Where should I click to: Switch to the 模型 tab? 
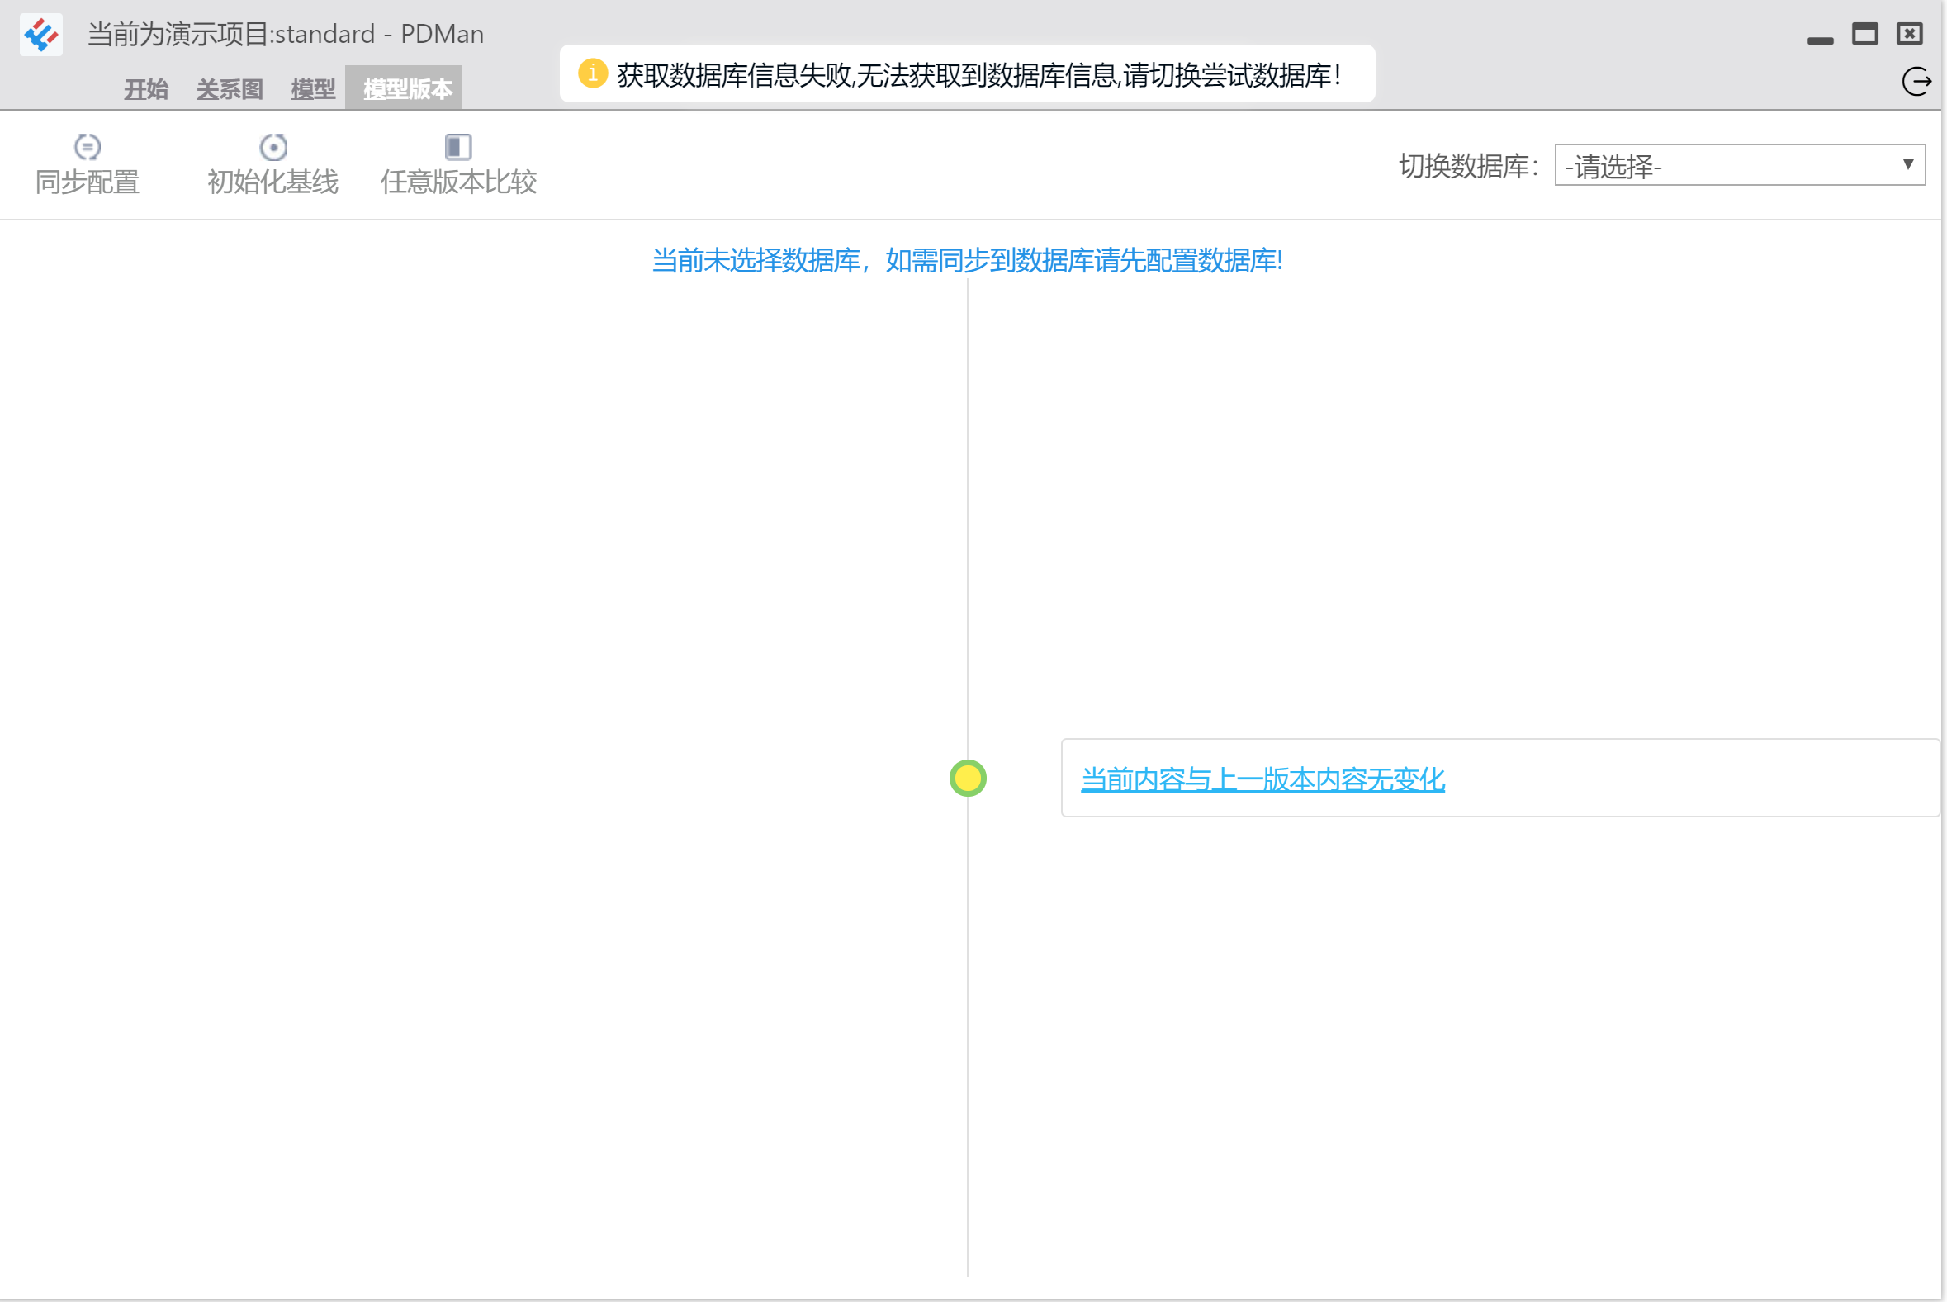[313, 88]
